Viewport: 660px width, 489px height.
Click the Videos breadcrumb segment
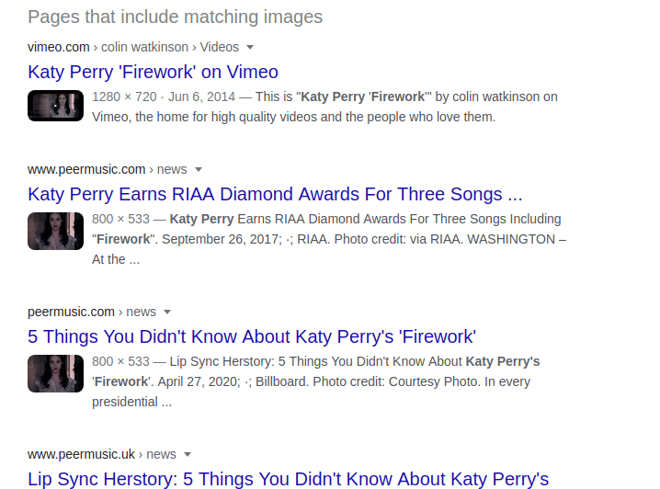pyautogui.click(x=220, y=47)
